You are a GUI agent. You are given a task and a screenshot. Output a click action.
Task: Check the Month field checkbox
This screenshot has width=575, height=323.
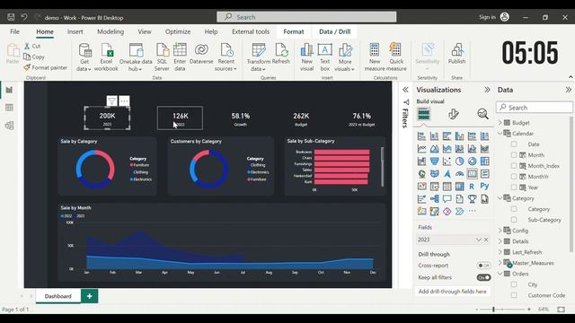pyautogui.click(x=514, y=155)
